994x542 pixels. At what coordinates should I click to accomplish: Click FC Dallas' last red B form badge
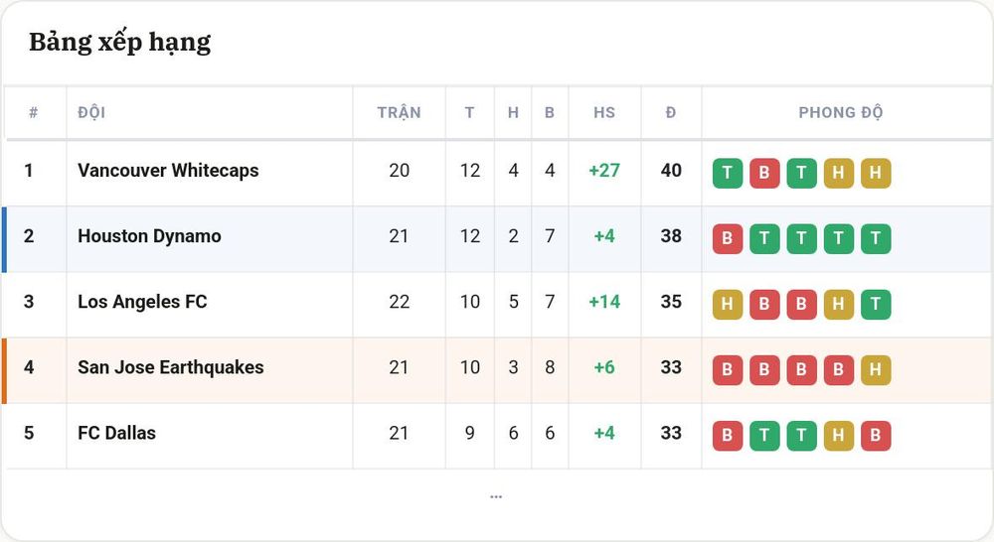pos(876,436)
